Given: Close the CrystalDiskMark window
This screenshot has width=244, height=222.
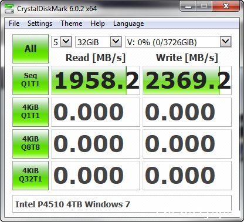Looking at the screenshot, I should pos(226,6).
